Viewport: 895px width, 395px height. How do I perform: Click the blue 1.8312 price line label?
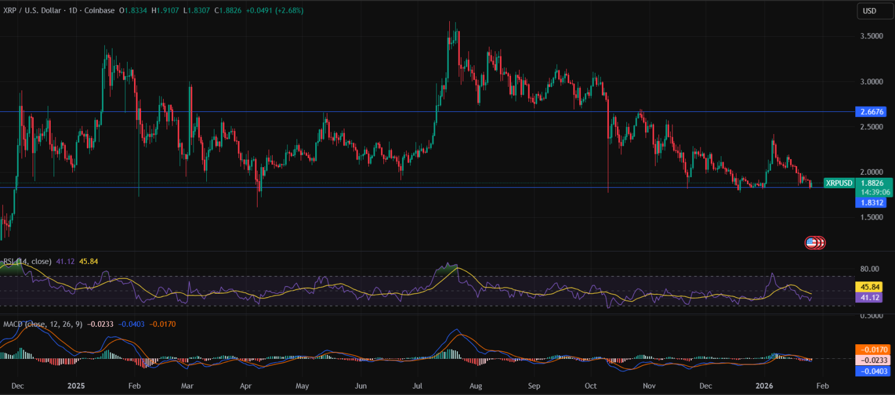871,203
